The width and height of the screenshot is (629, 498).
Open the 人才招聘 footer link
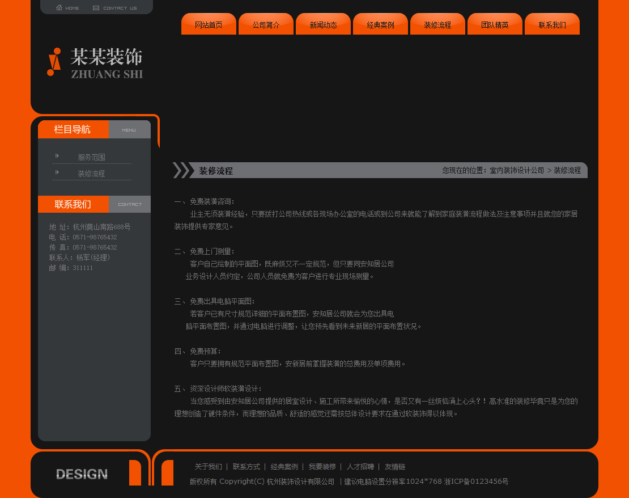pos(361,466)
